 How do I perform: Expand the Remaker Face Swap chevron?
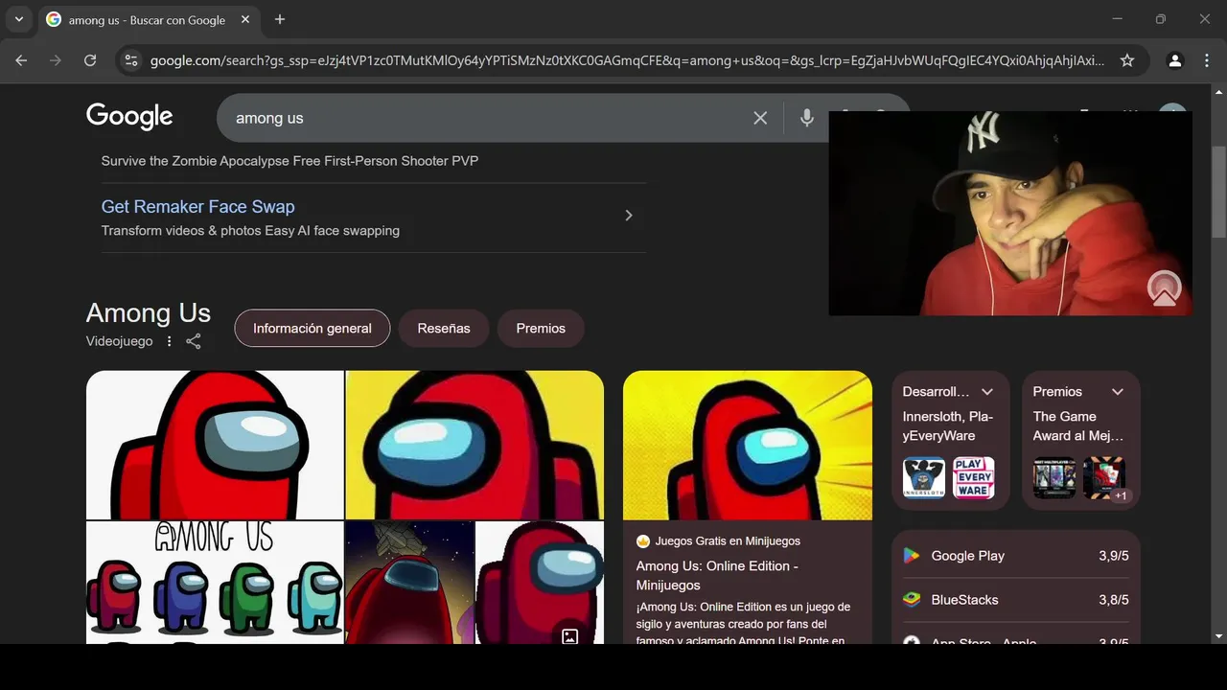tap(629, 216)
